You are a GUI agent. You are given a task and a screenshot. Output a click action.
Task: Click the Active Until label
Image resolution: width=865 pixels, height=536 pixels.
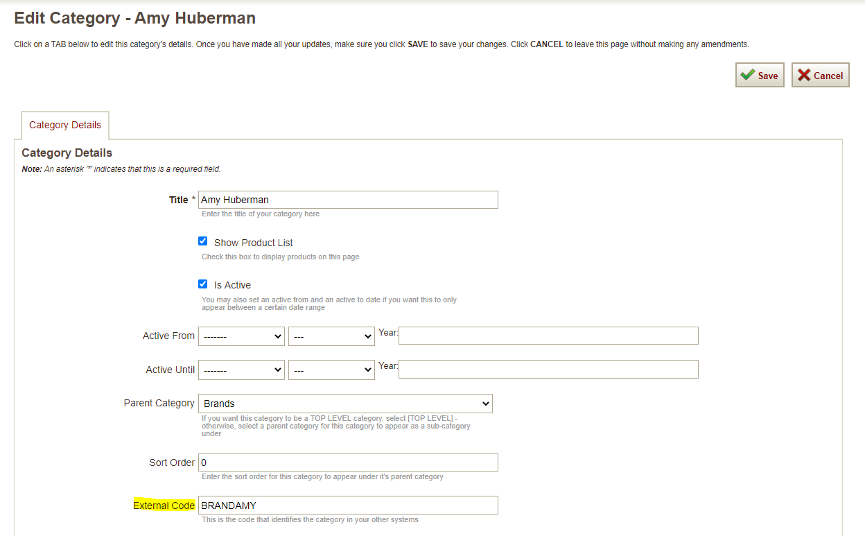click(171, 370)
